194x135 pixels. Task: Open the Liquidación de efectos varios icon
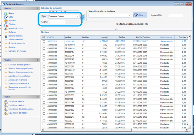(x=6, y=110)
